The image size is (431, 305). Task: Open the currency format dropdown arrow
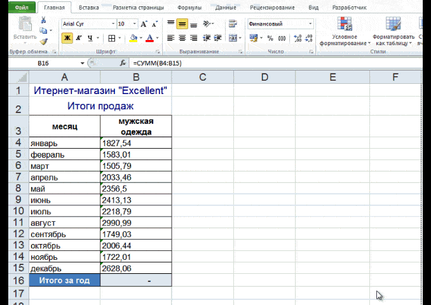tap(261, 38)
